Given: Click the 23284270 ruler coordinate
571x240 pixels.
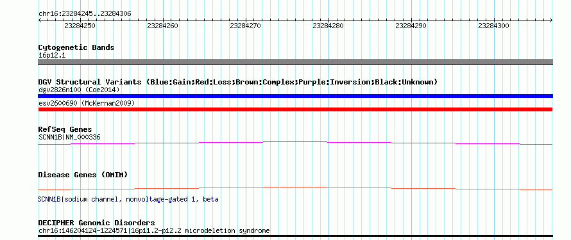Looking at the screenshot, I should [x=245, y=26].
